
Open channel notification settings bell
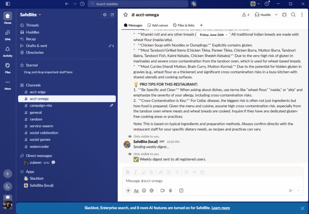(x=284, y=15)
